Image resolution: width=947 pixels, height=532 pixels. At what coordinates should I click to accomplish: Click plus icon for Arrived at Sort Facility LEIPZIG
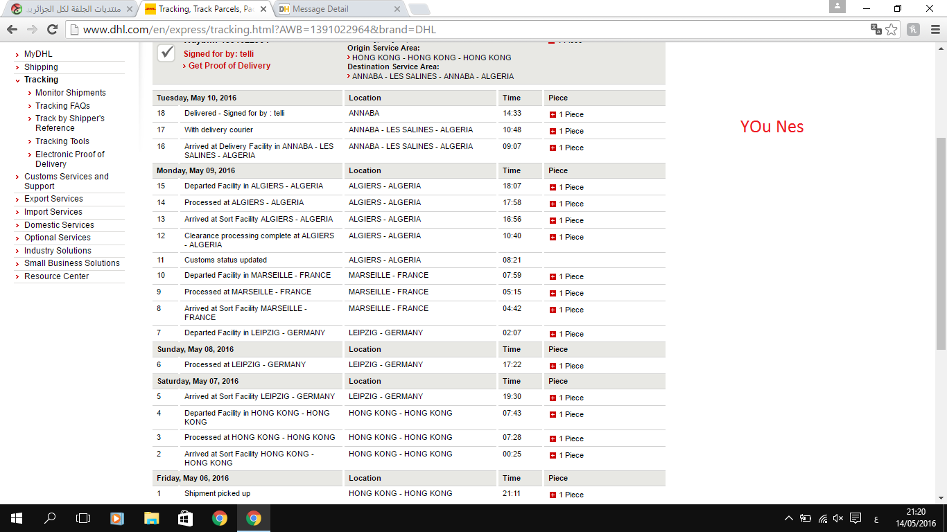(553, 398)
